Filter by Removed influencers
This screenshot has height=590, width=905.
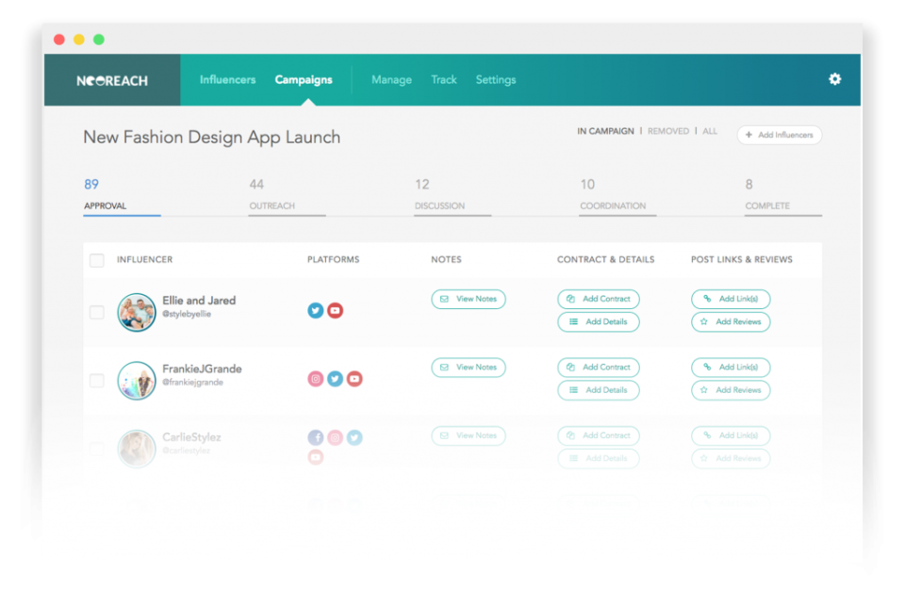pyautogui.click(x=668, y=131)
